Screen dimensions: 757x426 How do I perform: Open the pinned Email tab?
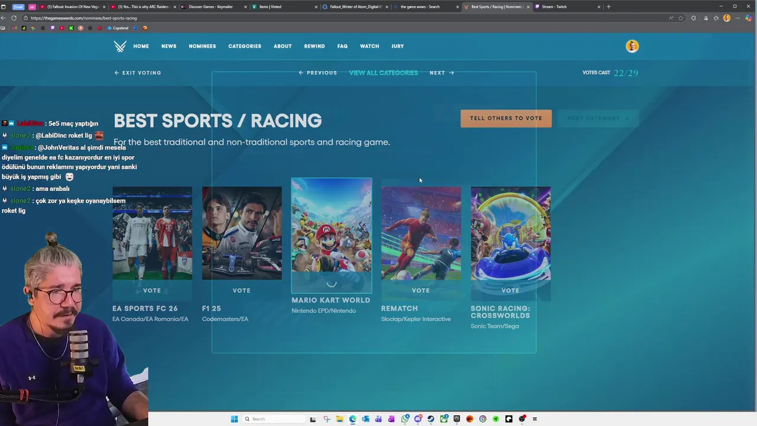[x=18, y=7]
